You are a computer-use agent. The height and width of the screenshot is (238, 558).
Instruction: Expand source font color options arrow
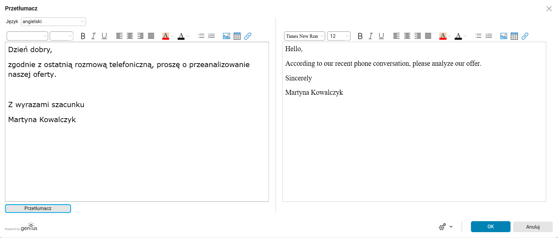coord(187,36)
